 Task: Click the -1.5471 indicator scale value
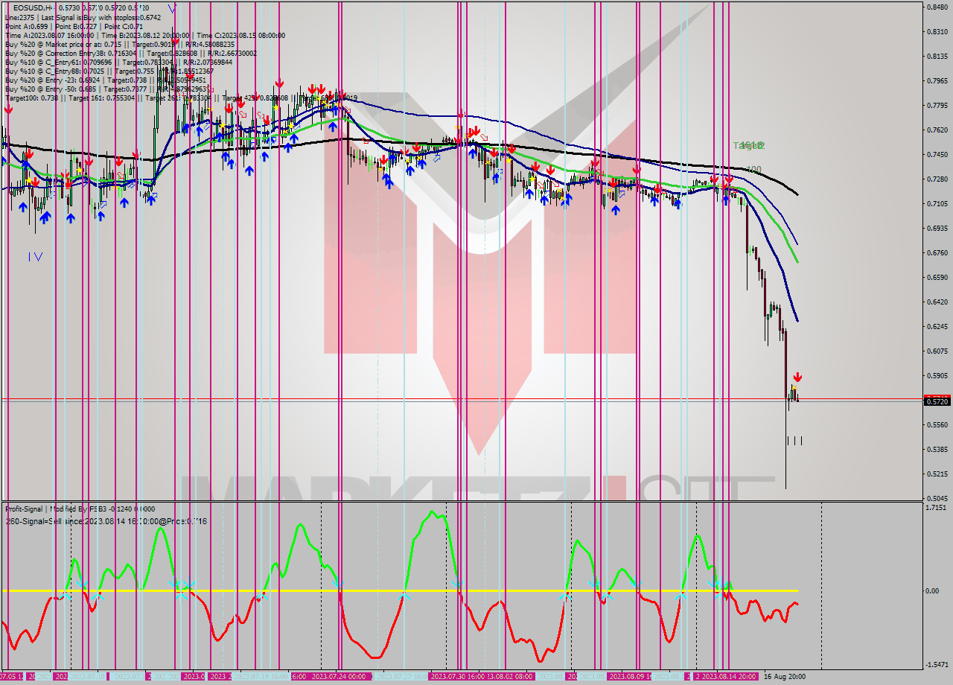[x=937, y=665]
